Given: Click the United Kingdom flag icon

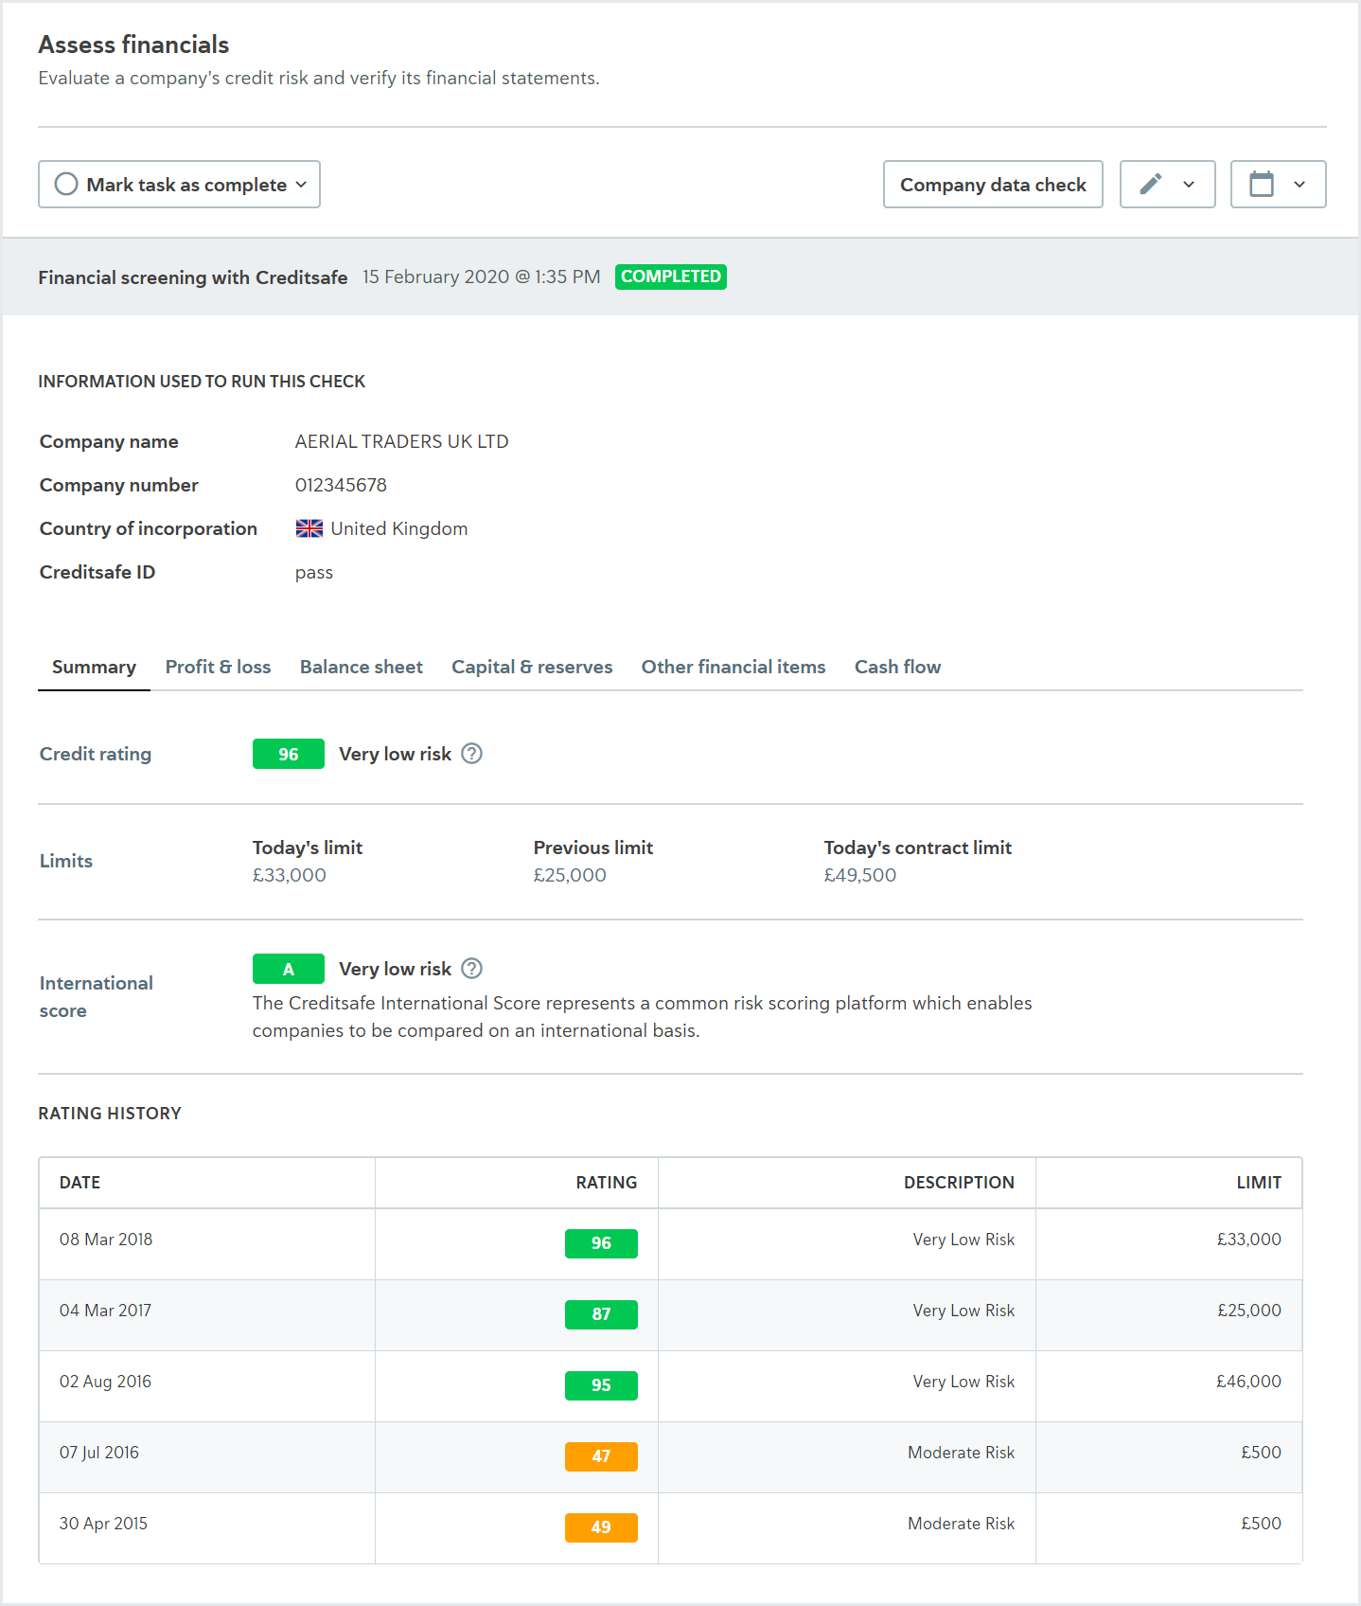Looking at the screenshot, I should [309, 528].
